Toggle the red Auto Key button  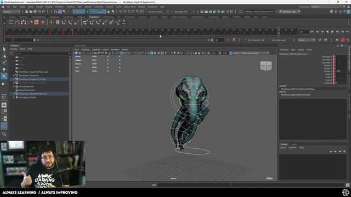pyautogui.click(x=343, y=40)
